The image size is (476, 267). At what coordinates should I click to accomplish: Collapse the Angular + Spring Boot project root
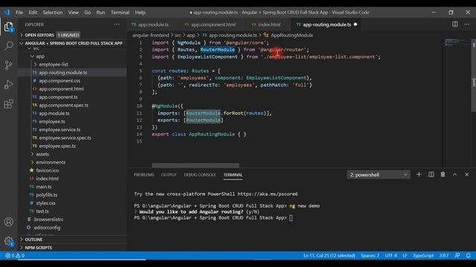[x=71, y=43]
